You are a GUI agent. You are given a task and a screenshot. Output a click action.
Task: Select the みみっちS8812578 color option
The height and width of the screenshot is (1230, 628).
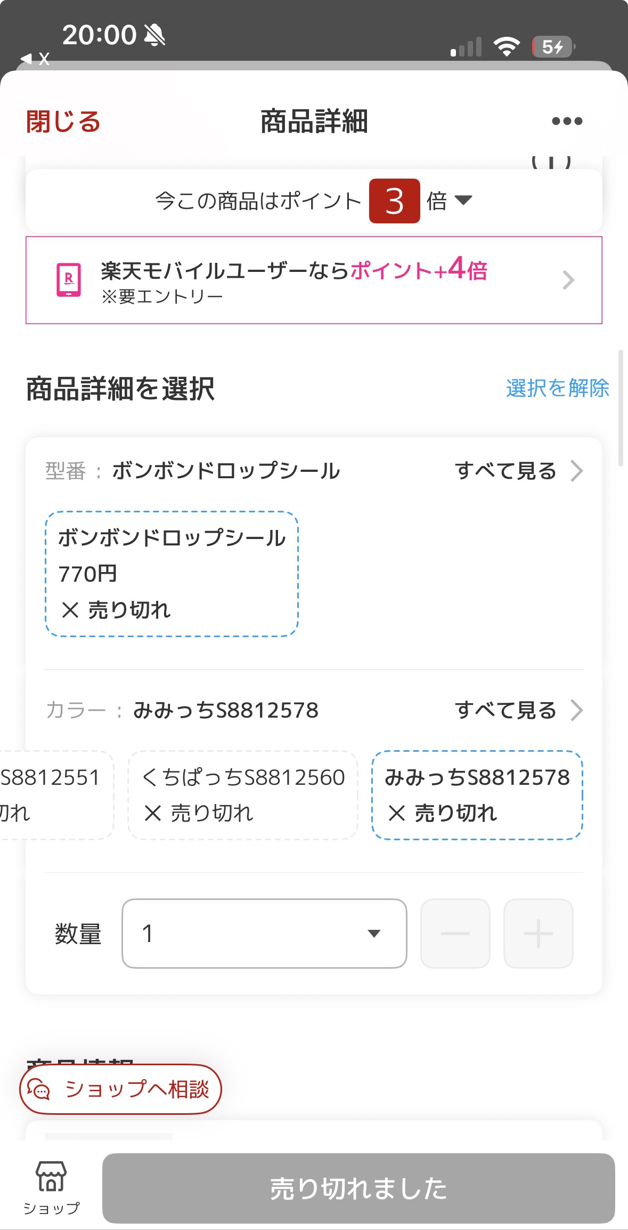pos(477,795)
